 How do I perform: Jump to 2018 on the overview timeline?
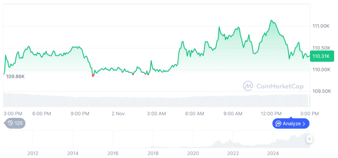pos(153,153)
